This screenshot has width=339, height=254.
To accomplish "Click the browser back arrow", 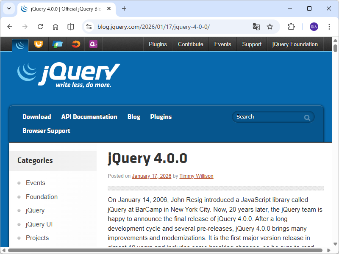I will point(10,27).
